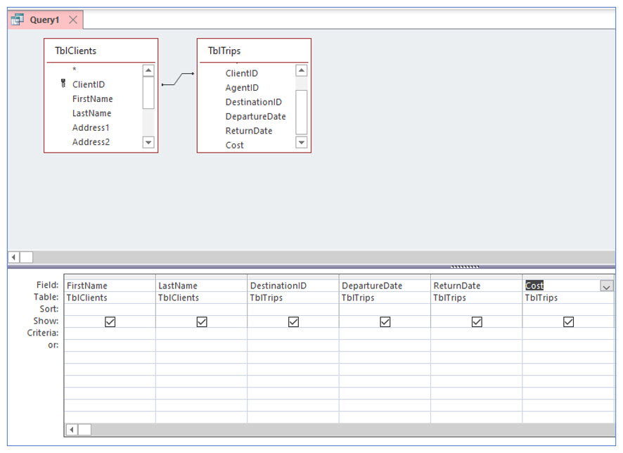
Task: Select ClientID field in TblClients list
Action: point(89,84)
